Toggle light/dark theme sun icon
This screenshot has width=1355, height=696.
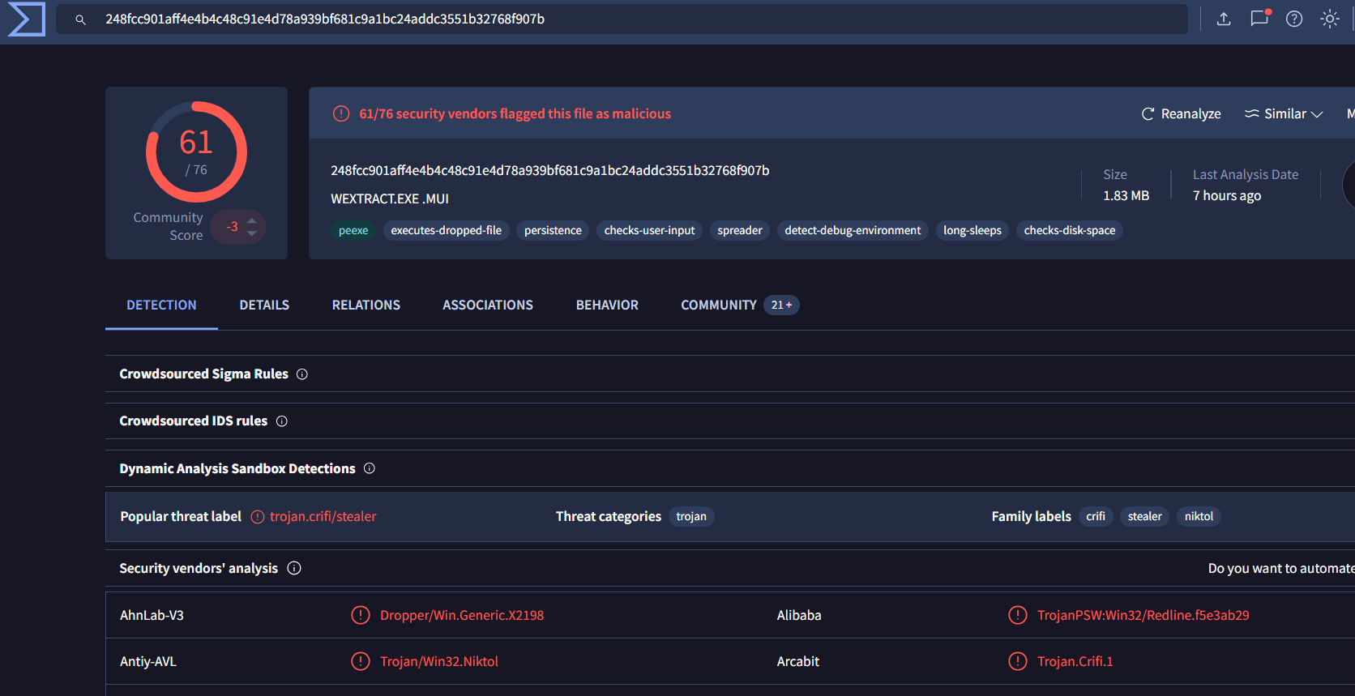pyautogui.click(x=1330, y=19)
